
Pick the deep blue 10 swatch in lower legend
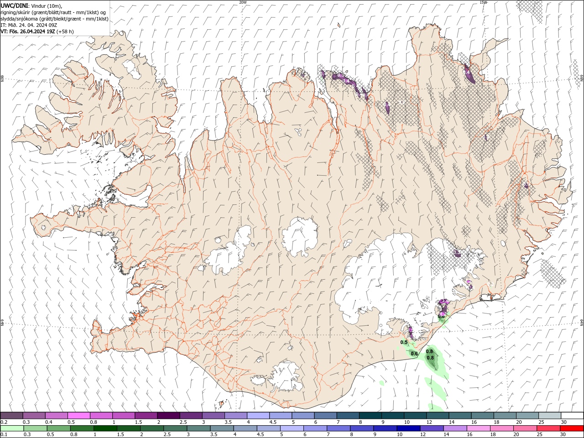[408, 428]
